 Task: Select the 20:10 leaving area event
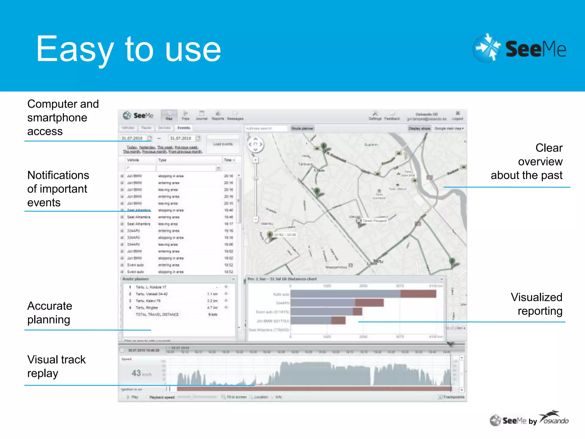point(177,203)
